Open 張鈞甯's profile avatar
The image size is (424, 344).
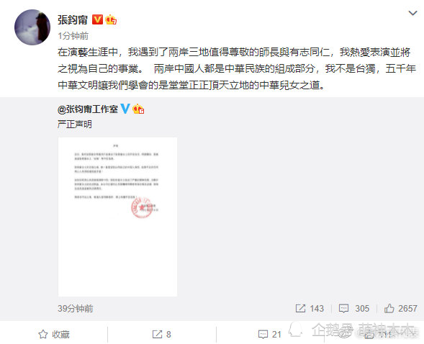pos(32,27)
